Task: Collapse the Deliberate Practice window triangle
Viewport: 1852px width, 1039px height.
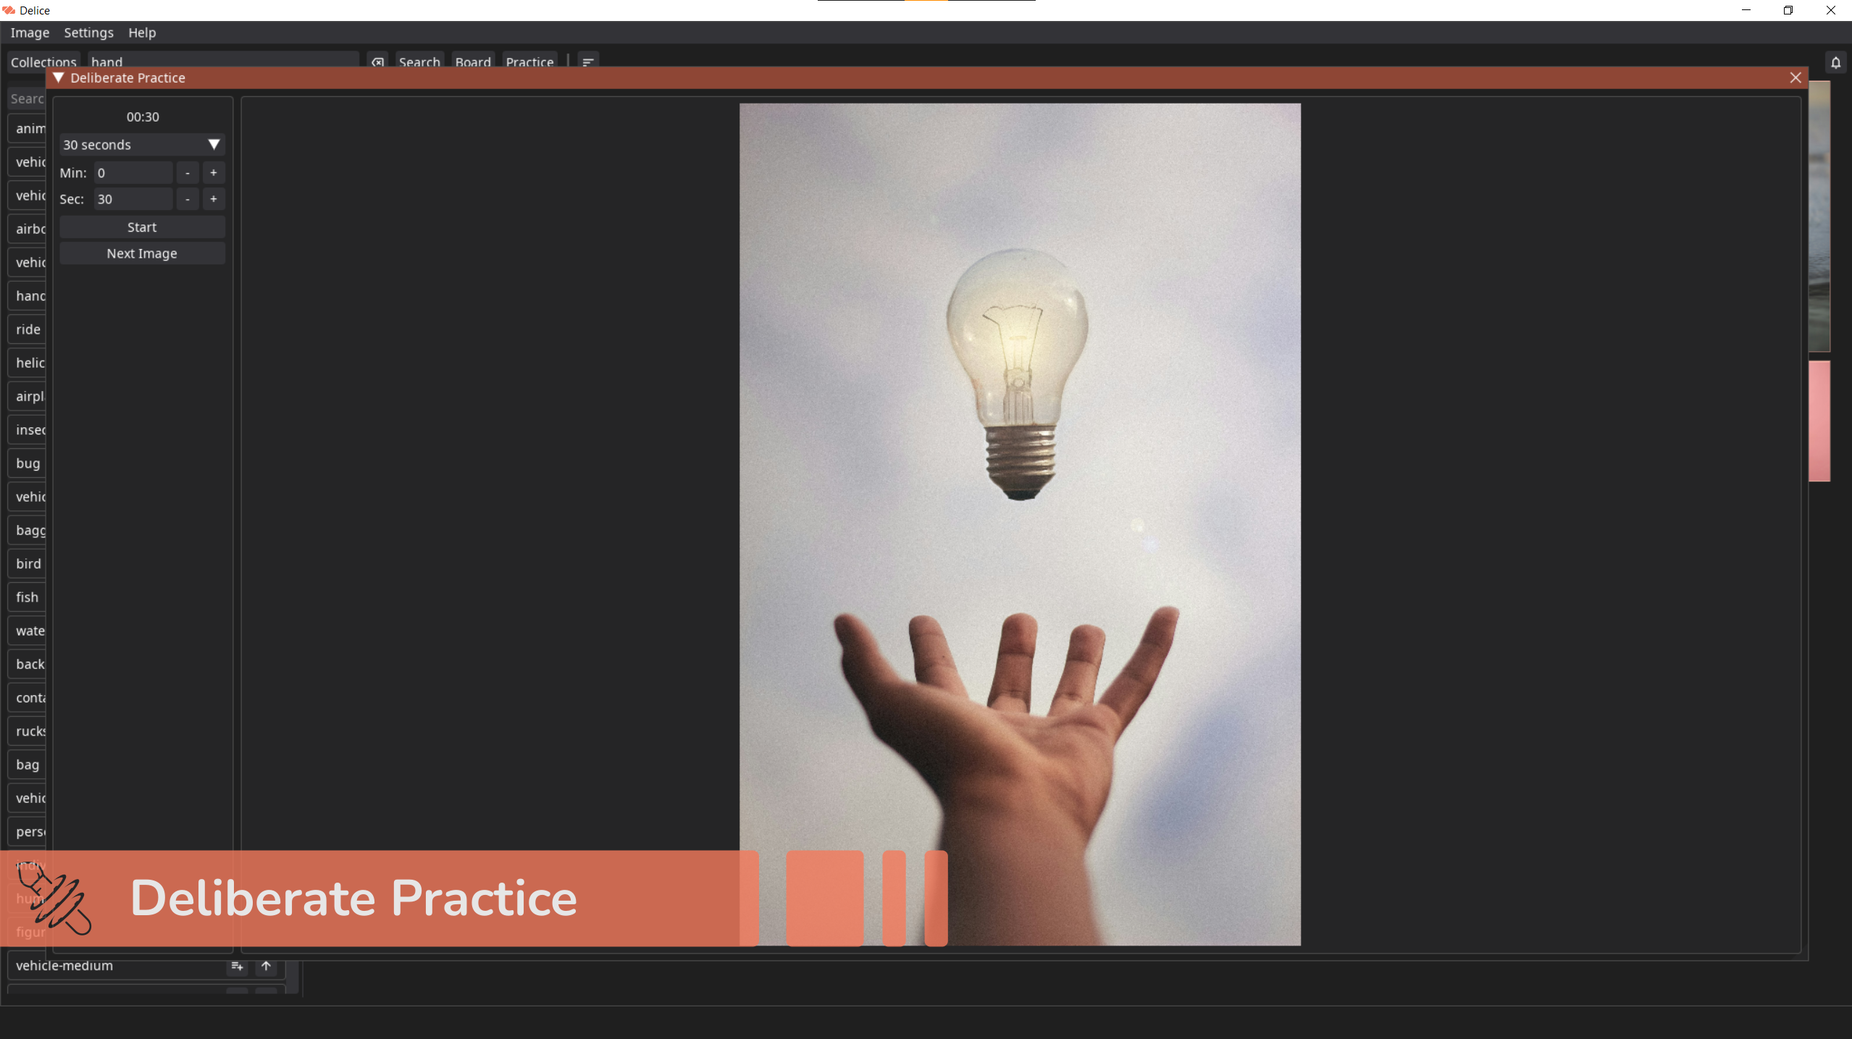Action: click(x=59, y=77)
